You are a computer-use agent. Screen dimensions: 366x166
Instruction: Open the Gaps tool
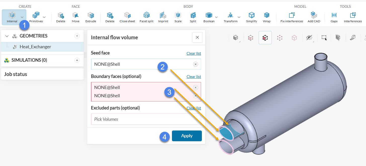[x=334, y=17]
